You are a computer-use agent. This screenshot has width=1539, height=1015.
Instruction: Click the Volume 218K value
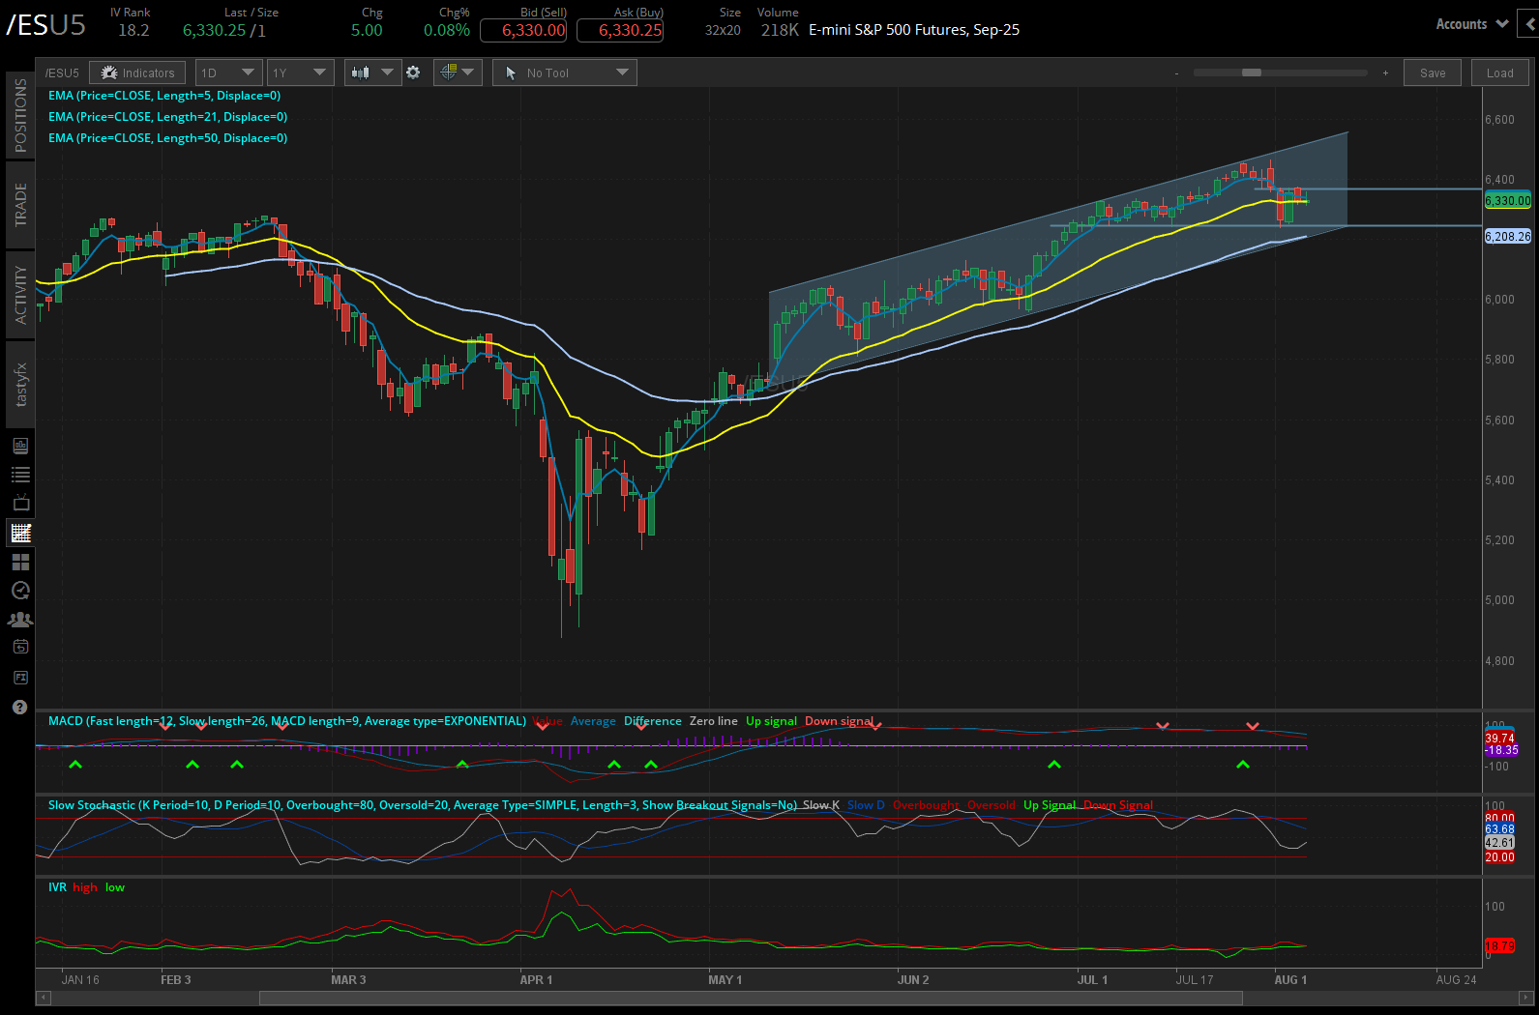(x=780, y=30)
